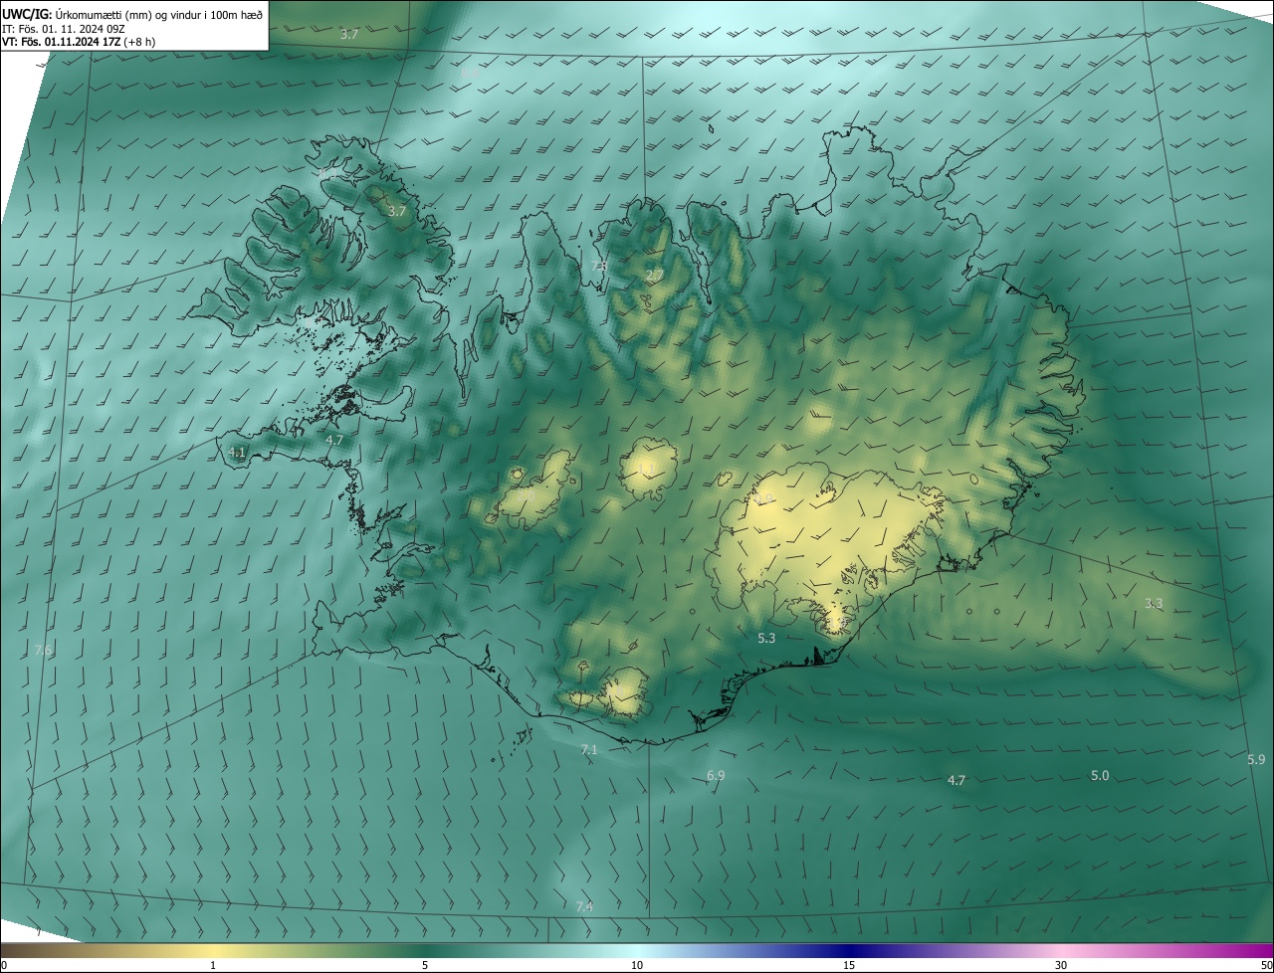Click the colorbar tick label '1'
The width and height of the screenshot is (1274, 973).
coord(213,965)
